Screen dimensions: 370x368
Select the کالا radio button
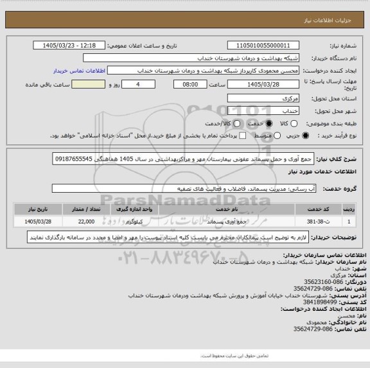tap(294, 123)
